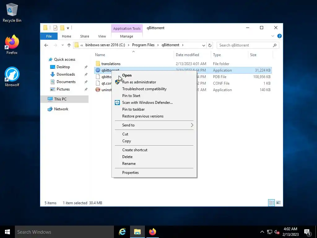
Task: Open Firefox from the taskbar
Action: tap(152, 232)
